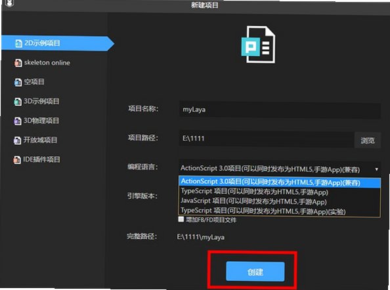Viewport: 390px width, 290px height.
Task: Click the large project document icon
Action: (258, 44)
